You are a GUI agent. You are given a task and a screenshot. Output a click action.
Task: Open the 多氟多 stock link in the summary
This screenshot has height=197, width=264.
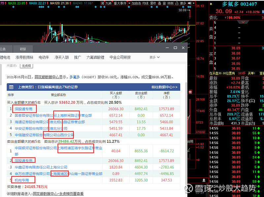click(75, 77)
